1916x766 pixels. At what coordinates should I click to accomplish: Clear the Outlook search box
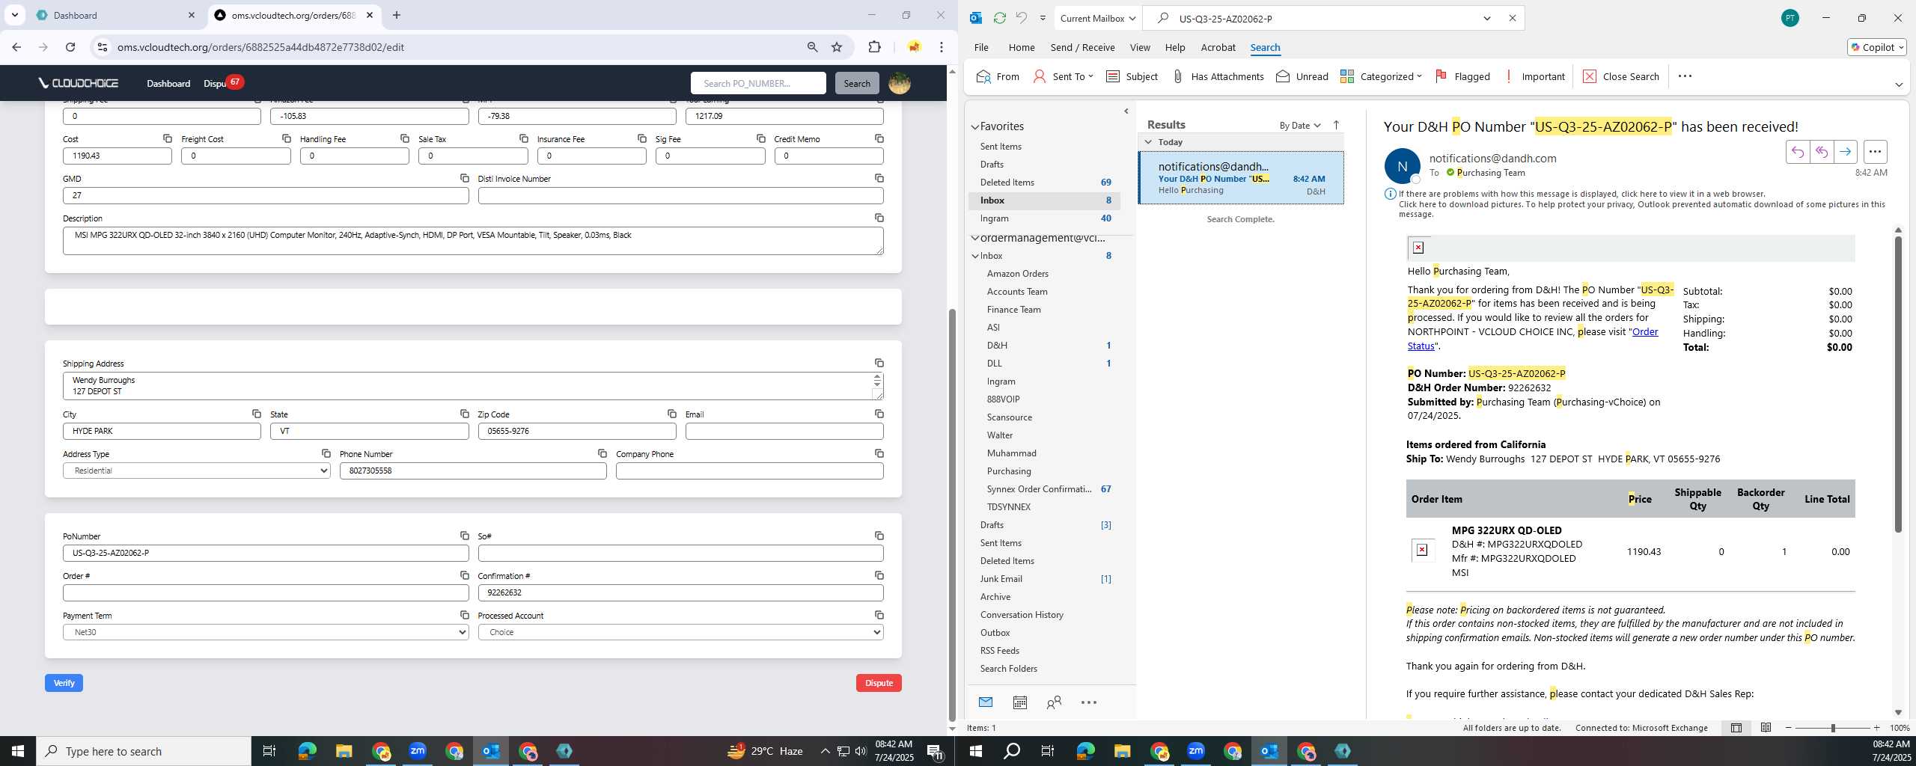[1512, 18]
